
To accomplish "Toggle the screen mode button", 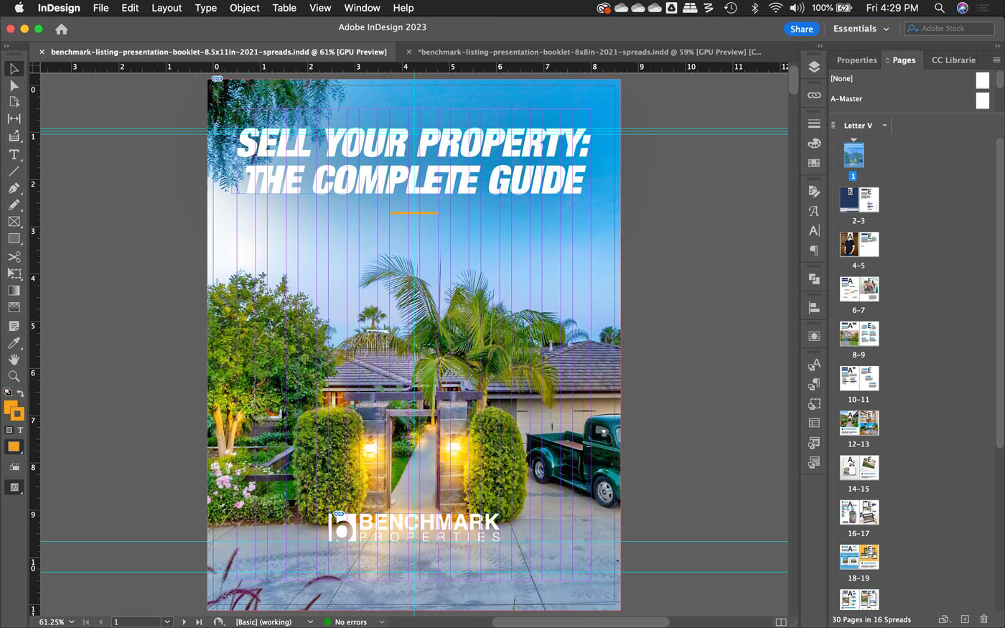I will [14, 487].
